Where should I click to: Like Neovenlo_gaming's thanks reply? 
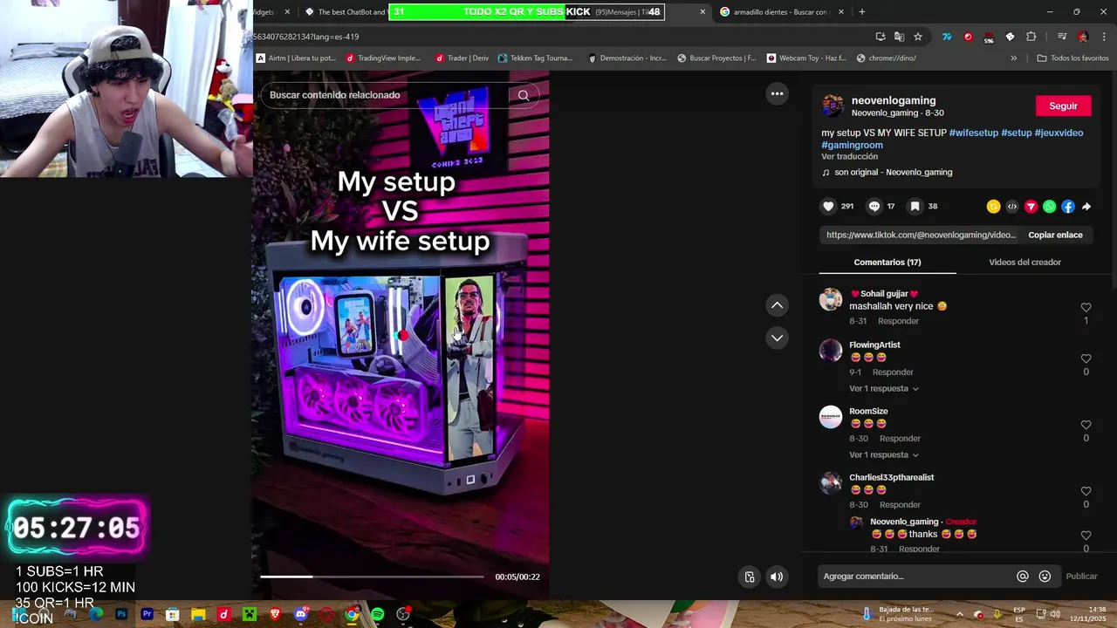click(x=1086, y=536)
